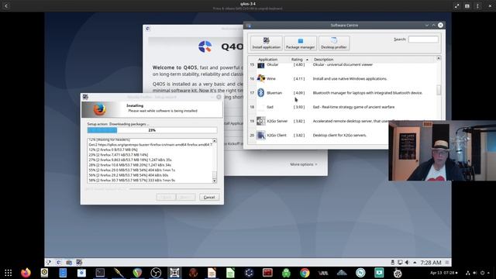The image size is (496, 279).
Task: Open OBS Studio from the host dock
Action: point(156,273)
